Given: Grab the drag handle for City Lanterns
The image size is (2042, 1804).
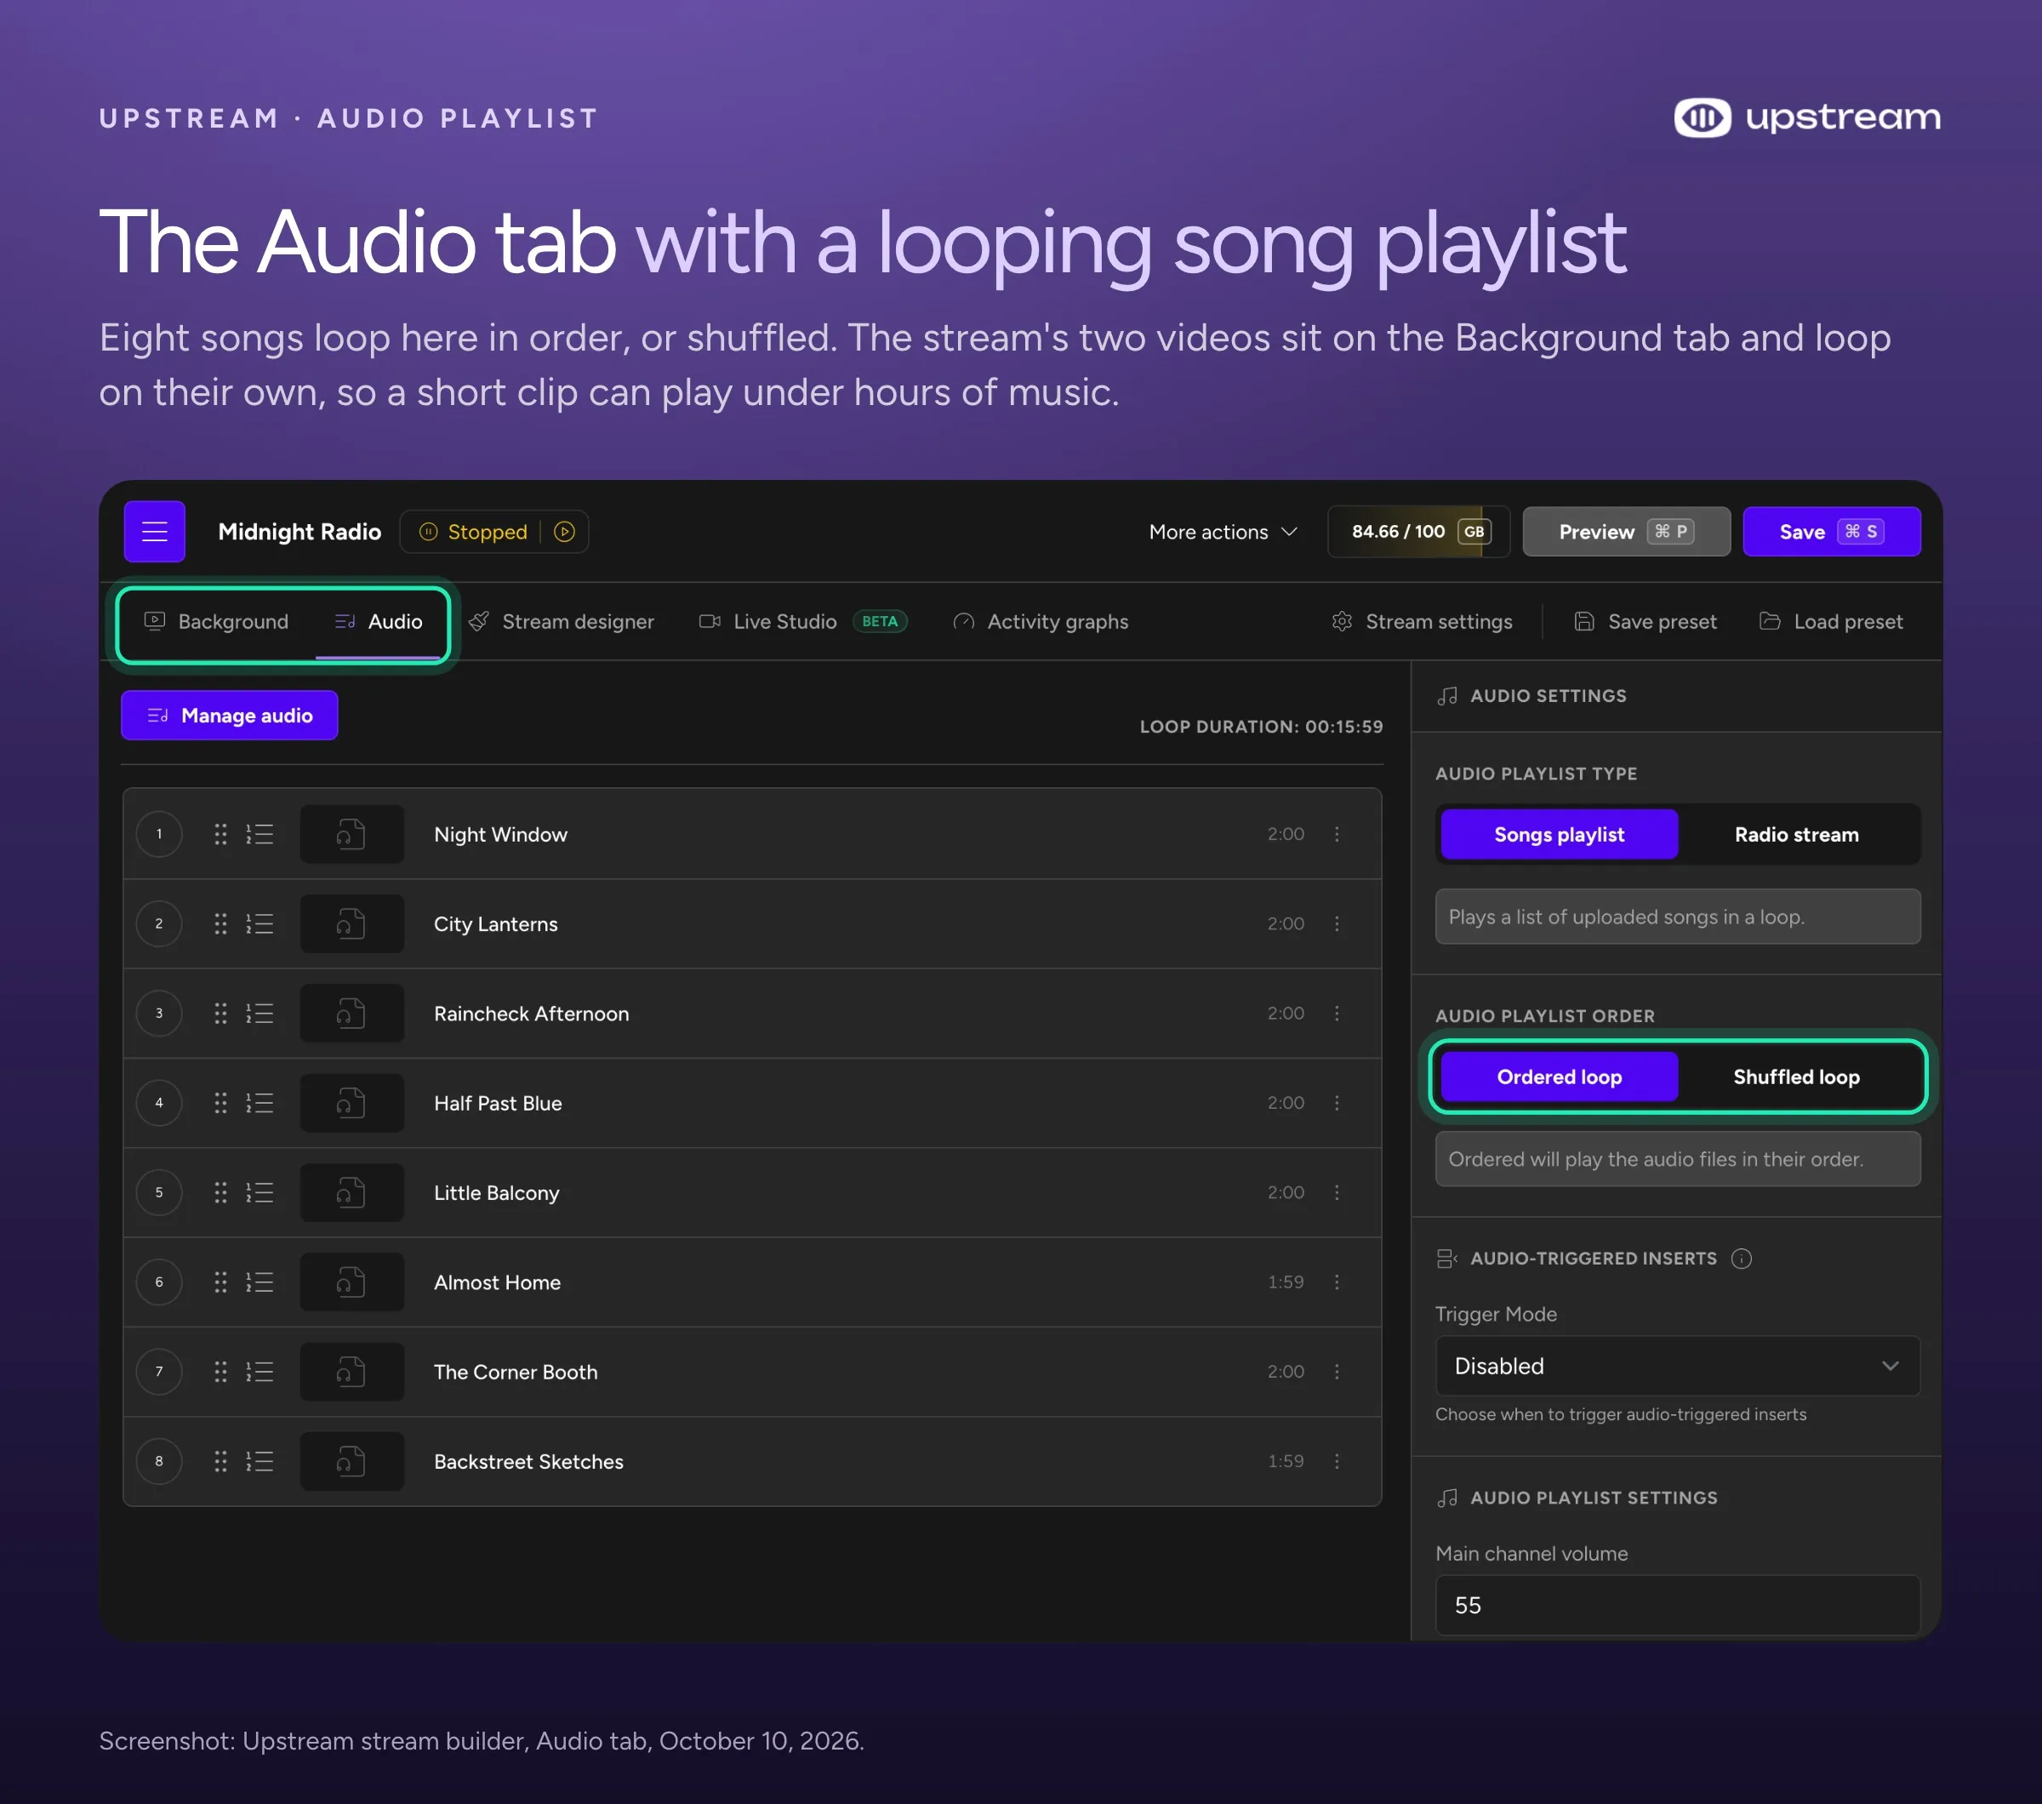Looking at the screenshot, I should (x=220, y=924).
